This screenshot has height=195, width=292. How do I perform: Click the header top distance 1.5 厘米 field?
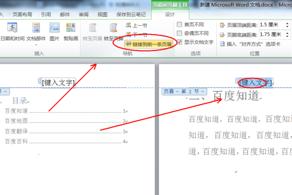[x=272, y=25]
